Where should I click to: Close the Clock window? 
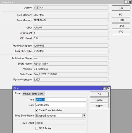[108, 88]
